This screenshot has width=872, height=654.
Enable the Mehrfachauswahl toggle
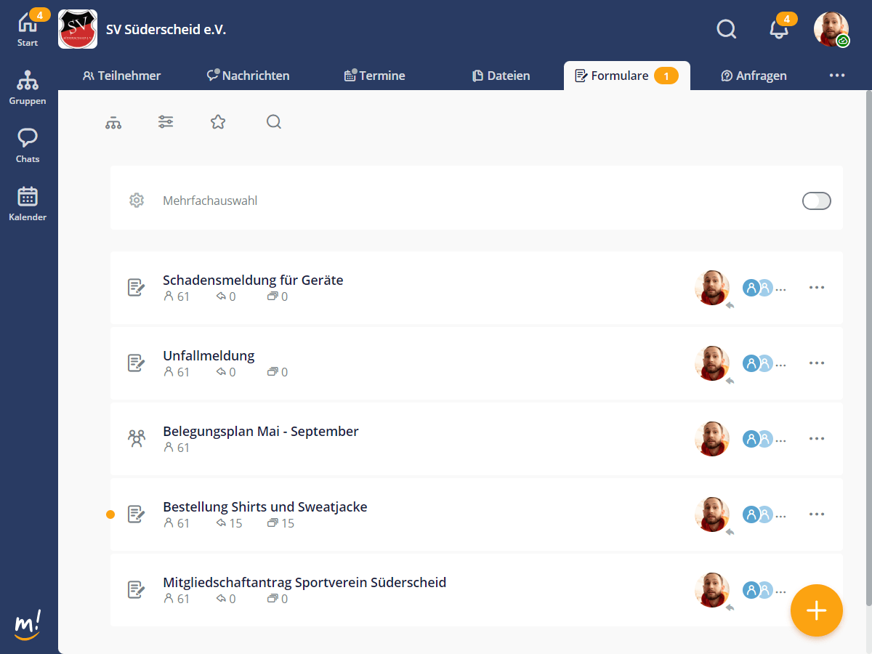tap(816, 201)
